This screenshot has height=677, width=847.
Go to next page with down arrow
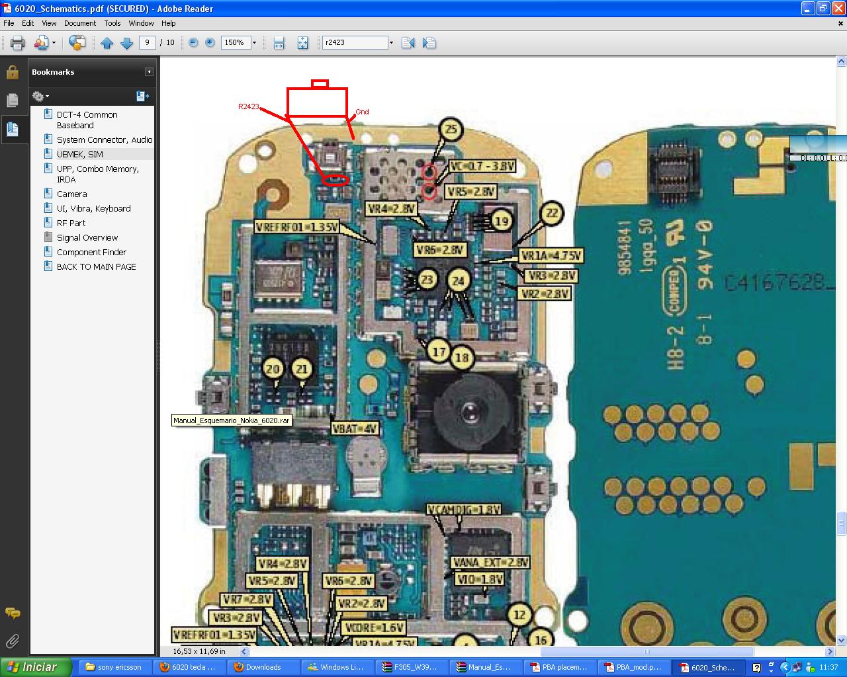pos(126,43)
